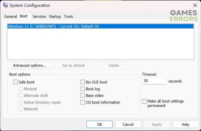Open Help for System Configuration

185,124
